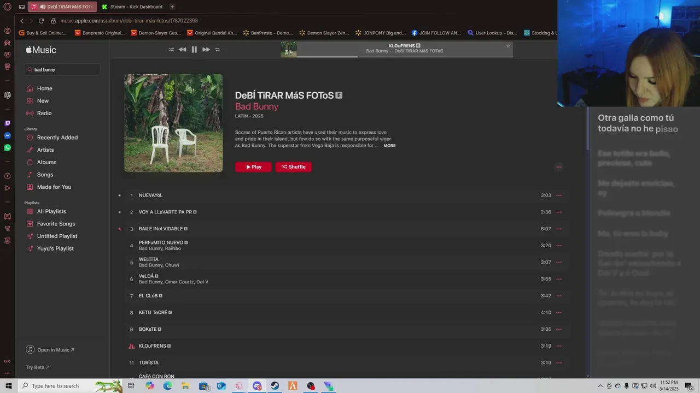
Task: Click the Try Beta link
Action: [38, 367]
